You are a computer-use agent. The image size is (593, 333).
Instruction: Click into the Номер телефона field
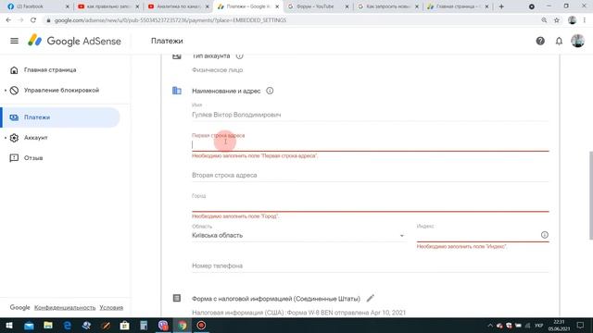371,265
